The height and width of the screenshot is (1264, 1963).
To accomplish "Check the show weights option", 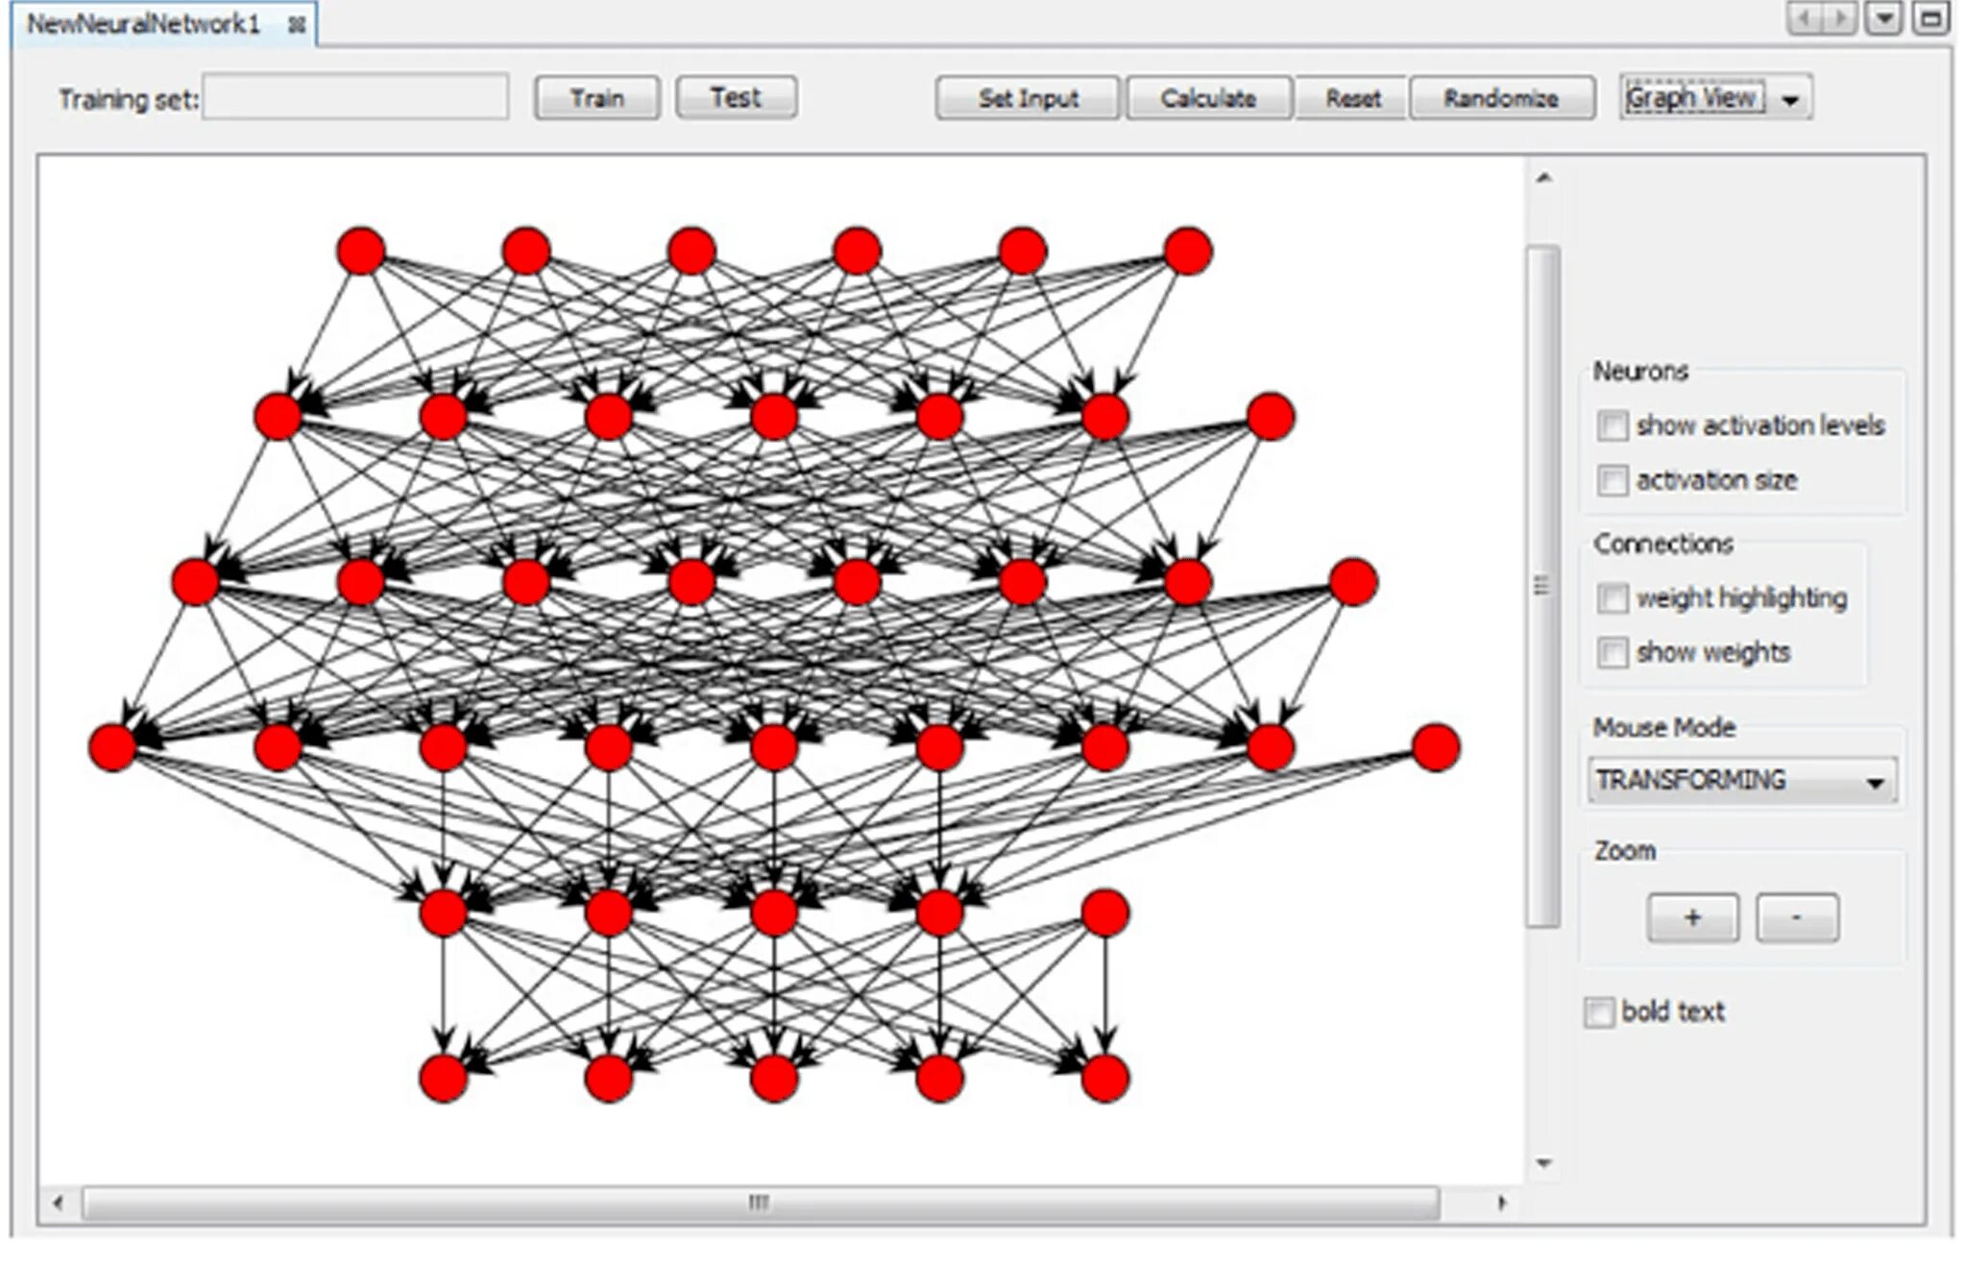I will click(x=1612, y=653).
